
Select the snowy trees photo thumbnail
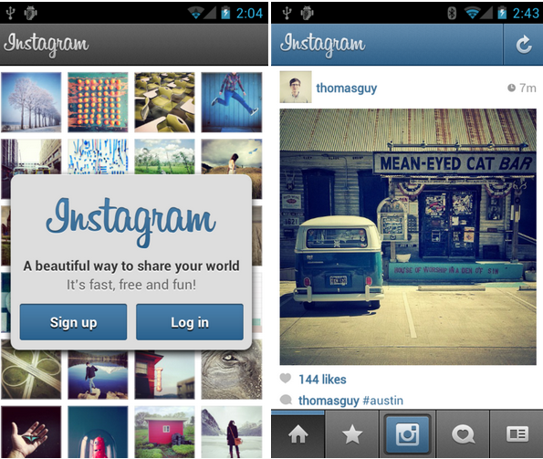[x=31, y=102]
